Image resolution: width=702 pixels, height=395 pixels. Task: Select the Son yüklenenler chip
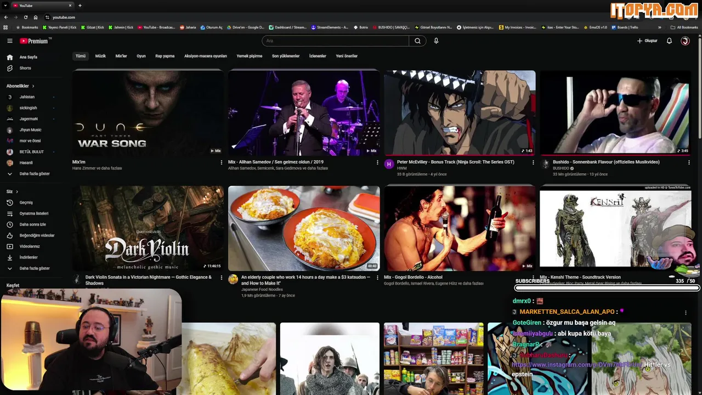click(286, 56)
